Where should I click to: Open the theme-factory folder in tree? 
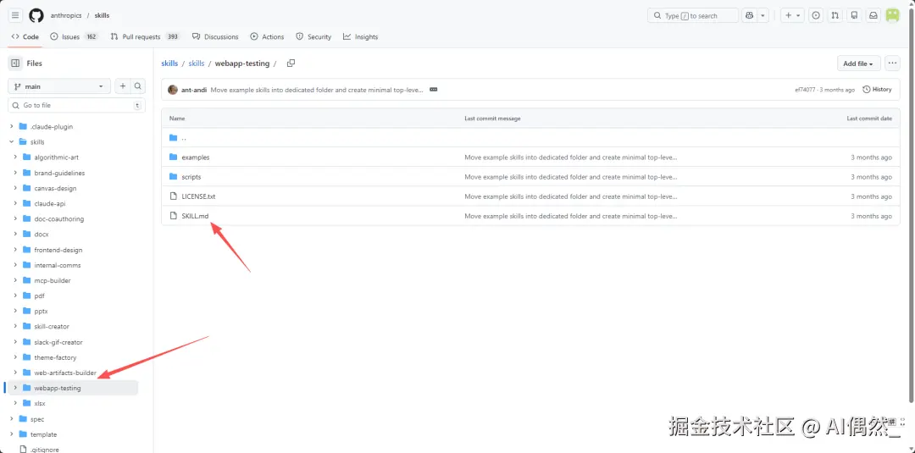click(x=55, y=357)
